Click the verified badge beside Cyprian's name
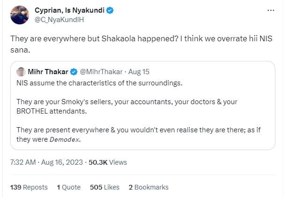Viewport: 288px width, 198px height. pos(110,10)
